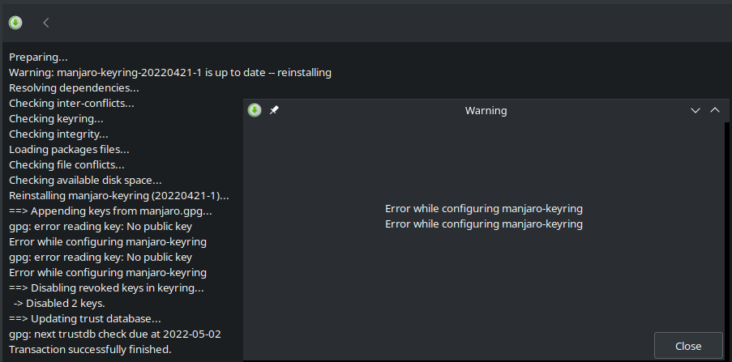The height and width of the screenshot is (362, 732).
Task: Click the 'Checking available disk space...' line
Action: 85,181
